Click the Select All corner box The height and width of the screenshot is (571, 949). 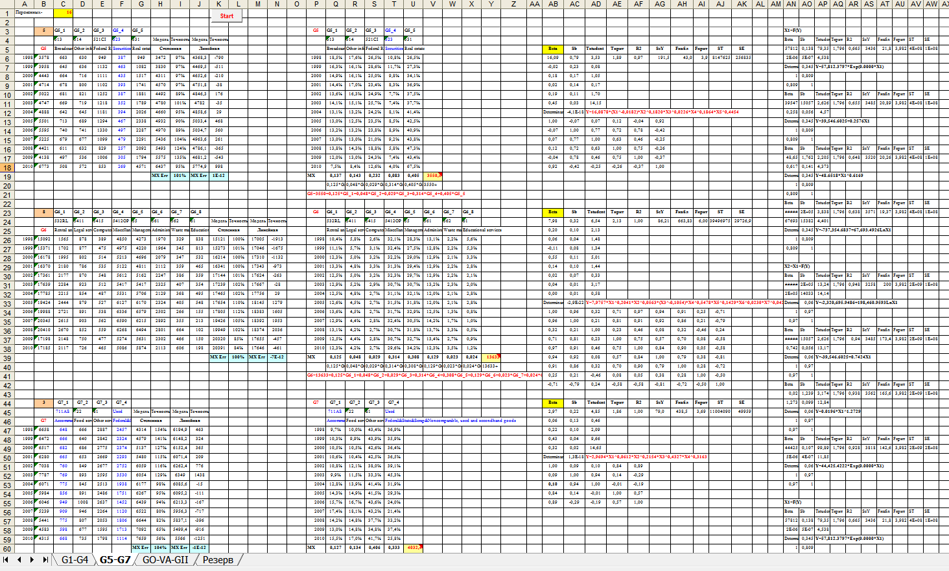(x=6, y=4)
